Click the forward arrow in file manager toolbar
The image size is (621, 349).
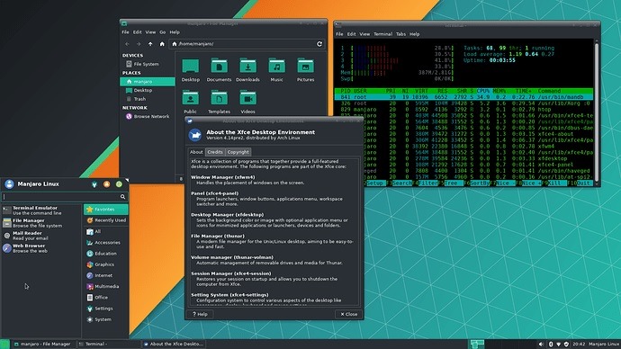139,44
